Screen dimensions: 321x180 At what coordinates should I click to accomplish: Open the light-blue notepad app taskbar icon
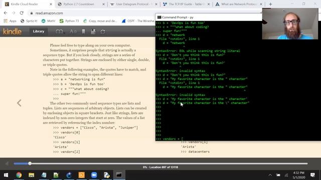44,175
